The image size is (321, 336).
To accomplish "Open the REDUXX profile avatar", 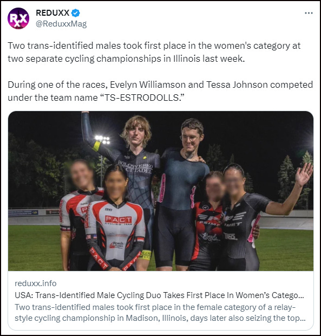I will click(x=18, y=18).
